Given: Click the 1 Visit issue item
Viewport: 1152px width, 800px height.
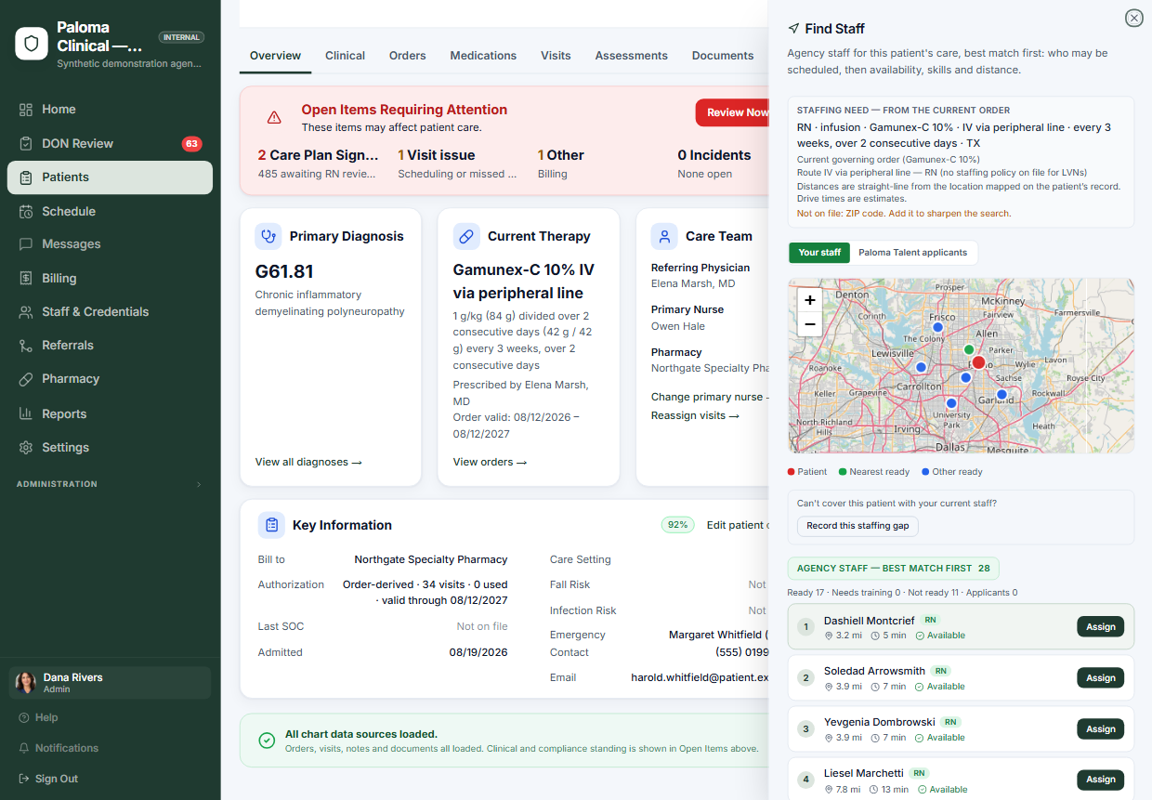Looking at the screenshot, I should pos(458,164).
